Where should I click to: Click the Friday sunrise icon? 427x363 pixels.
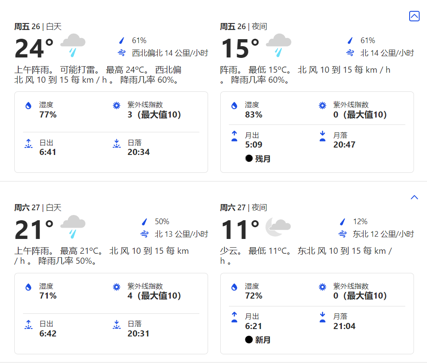[x=28, y=143]
